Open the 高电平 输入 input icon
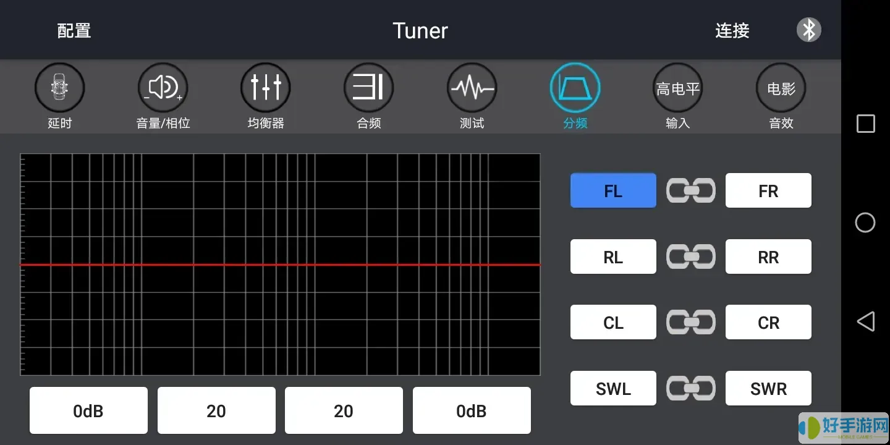The width and height of the screenshot is (890, 445). pos(678,88)
